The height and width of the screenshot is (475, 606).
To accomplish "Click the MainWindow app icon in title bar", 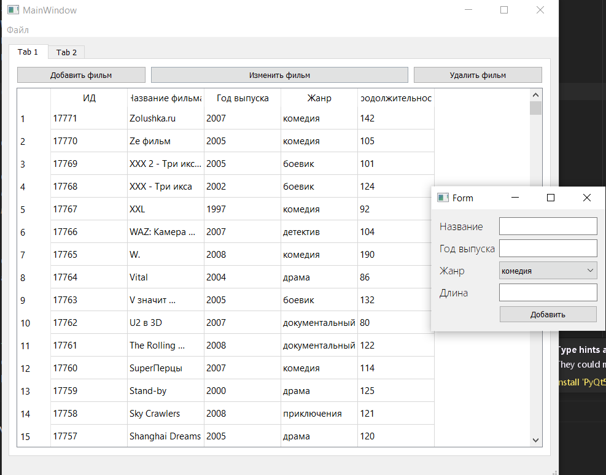I will [x=13, y=10].
